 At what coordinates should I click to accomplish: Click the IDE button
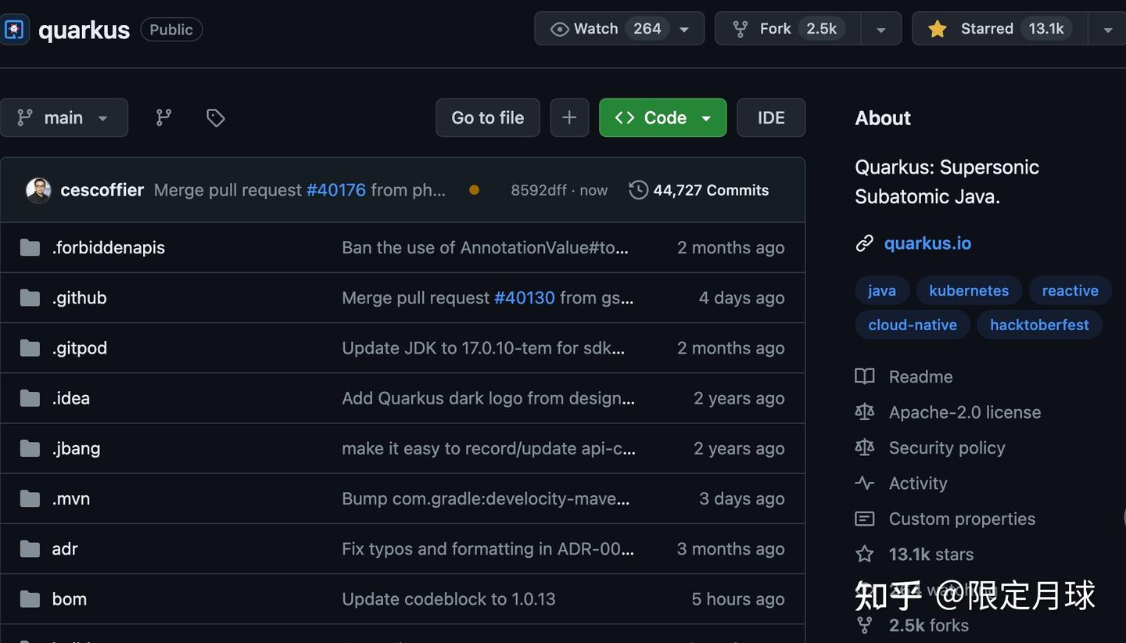(x=771, y=117)
